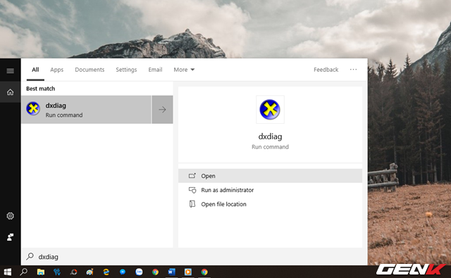Switch to the Apps tab
Viewport: 451px width, 278px height.
click(56, 70)
